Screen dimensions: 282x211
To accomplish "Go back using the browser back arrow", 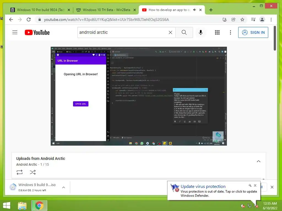I will click(11, 20).
